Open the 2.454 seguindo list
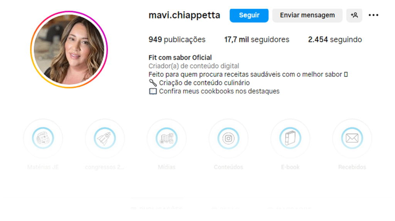The width and height of the screenshot is (395, 221). coord(335,40)
